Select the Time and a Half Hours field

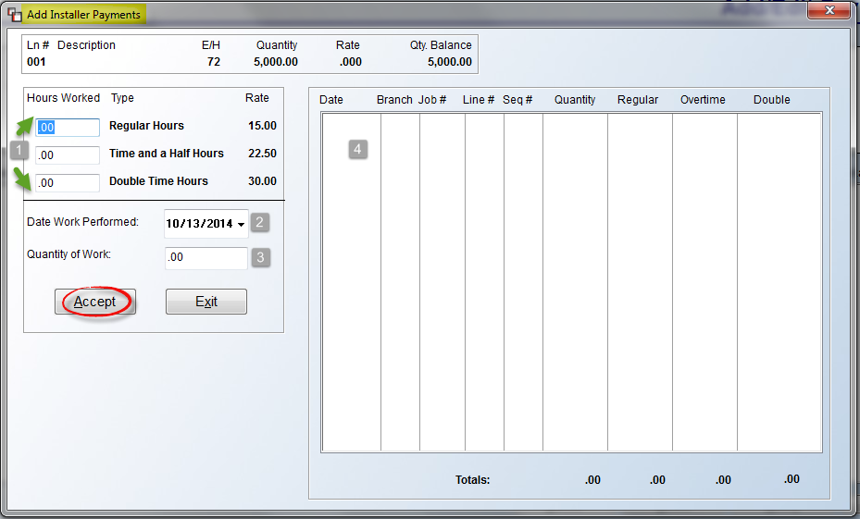[x=68, y=155]
